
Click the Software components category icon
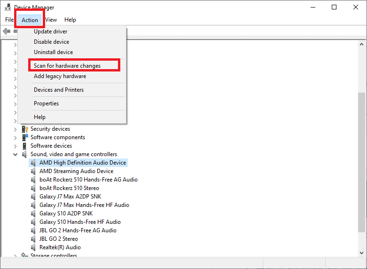pyautogui.click(x=25, y=137)
